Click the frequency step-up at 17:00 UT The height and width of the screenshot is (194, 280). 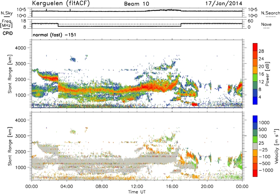tap(181, 25)
